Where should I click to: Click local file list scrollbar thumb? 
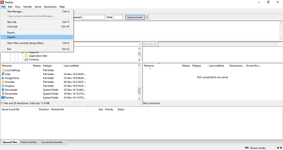(139, 91)
